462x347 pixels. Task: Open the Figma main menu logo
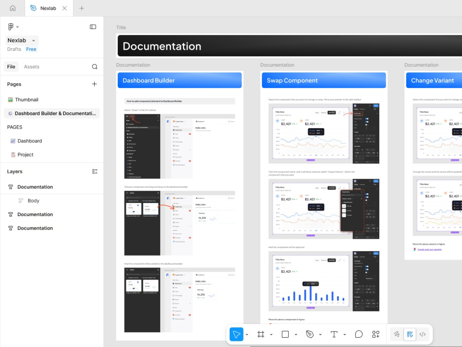coord(11,26)
